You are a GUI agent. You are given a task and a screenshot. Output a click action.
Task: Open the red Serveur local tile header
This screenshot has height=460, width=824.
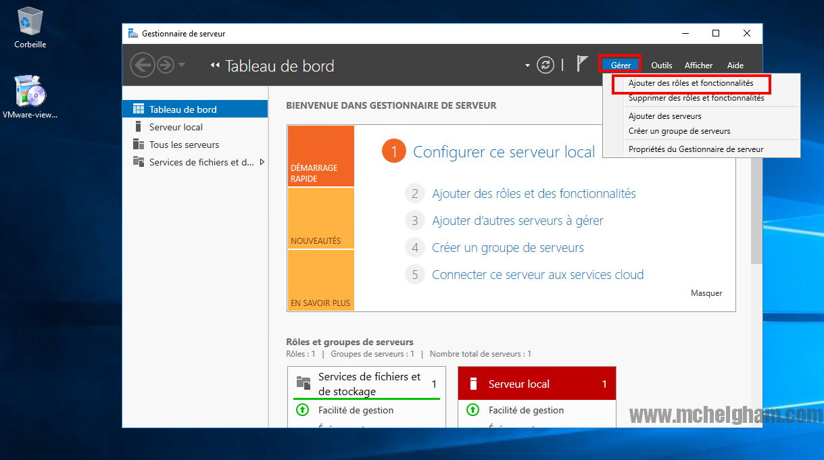537,384
